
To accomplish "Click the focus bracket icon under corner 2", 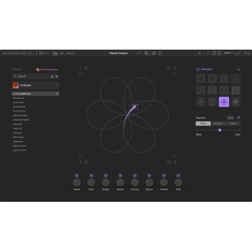I will pos(175,74).
